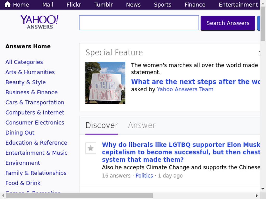Star the Elon Musk liberals question
The width and height of the screenshot is (266, 199).
pyautogui.click(x=91, y=148)
